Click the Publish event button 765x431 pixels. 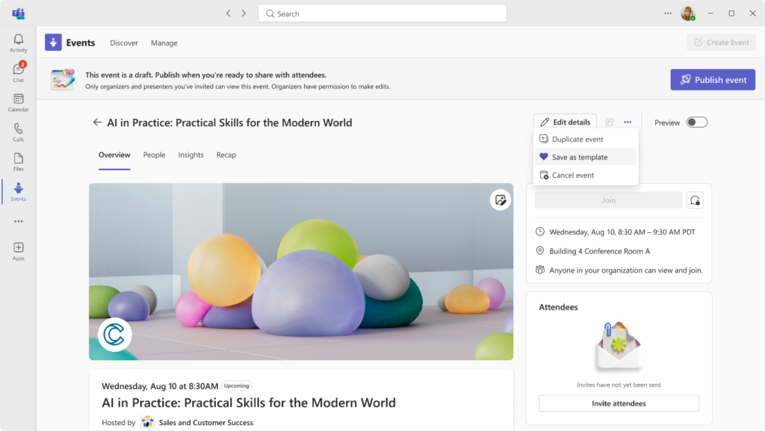point(712,80)
